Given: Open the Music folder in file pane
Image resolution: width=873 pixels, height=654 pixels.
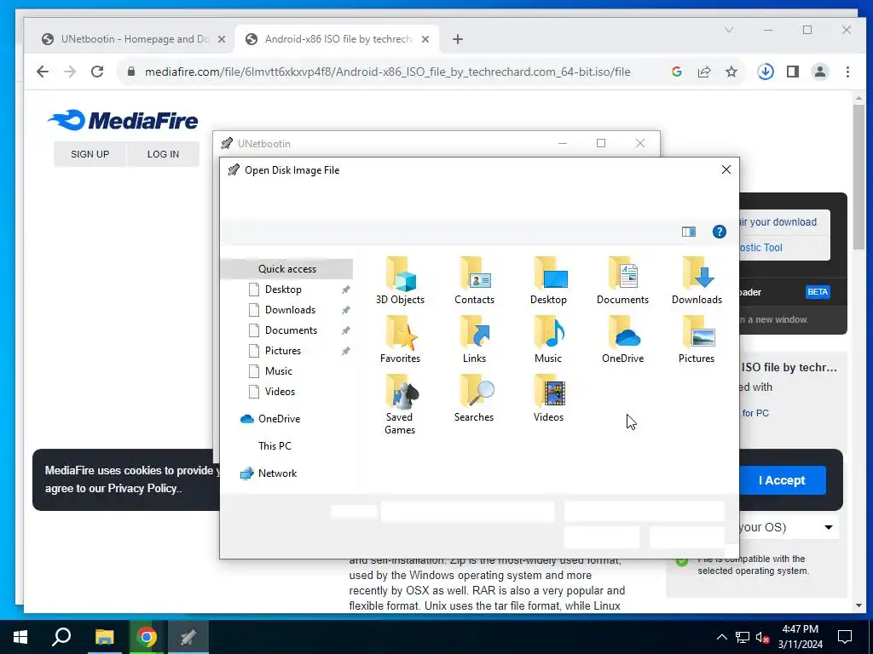Looking at the screenshot, I should click(x=548, y=340).
